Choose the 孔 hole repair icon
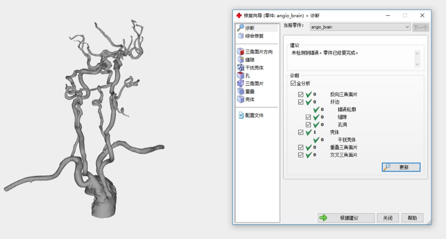This screenshot has height=239, width=448. click(x=241, y=76)
